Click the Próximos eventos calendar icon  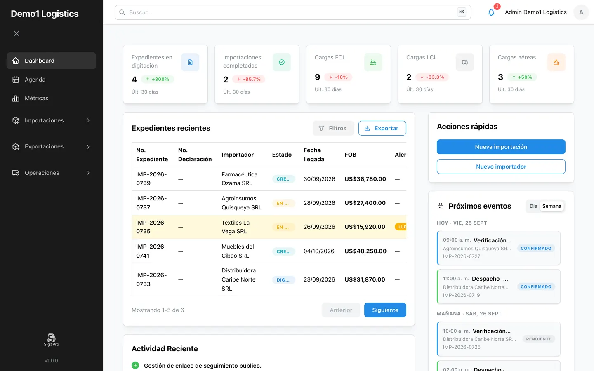click(x=441, y=206)
